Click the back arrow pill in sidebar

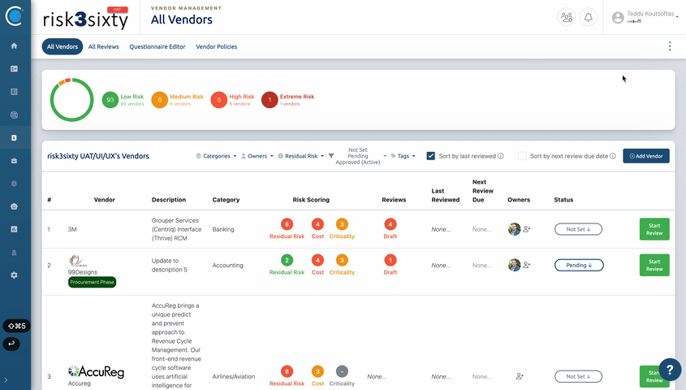click(11, 344)
